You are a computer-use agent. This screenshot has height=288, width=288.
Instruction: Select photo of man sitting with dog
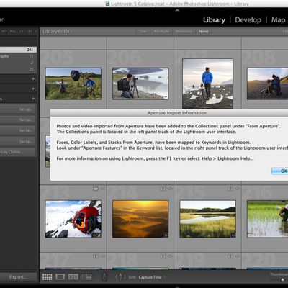click(x=268, y=84)
